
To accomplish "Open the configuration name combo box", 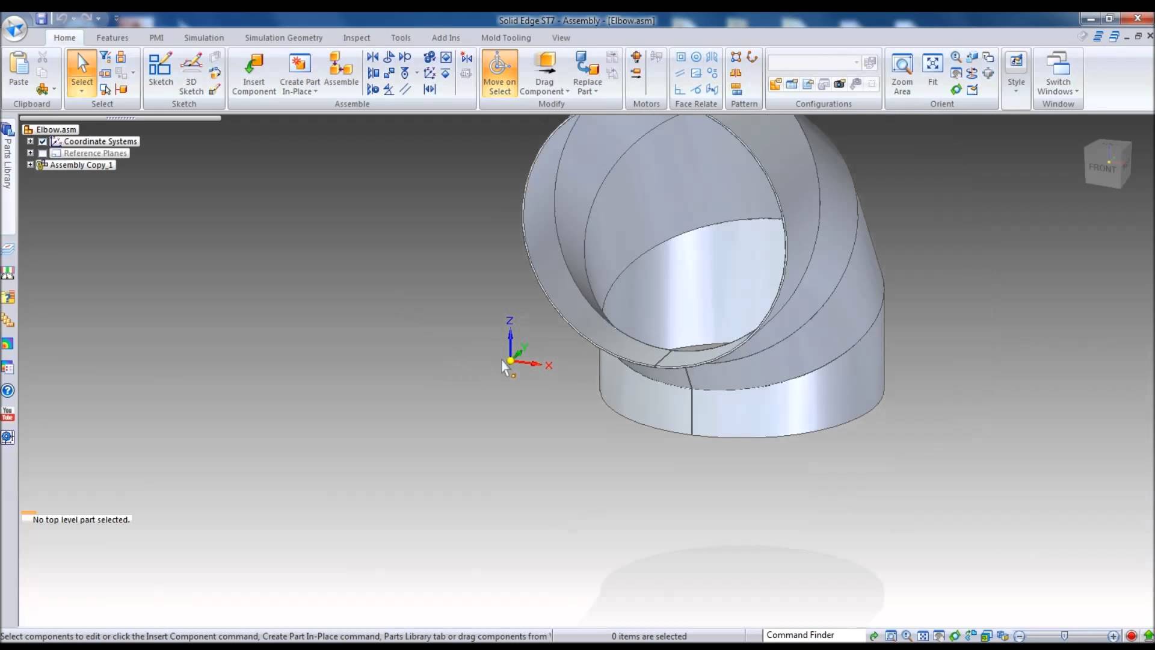I will click(814, 63).
